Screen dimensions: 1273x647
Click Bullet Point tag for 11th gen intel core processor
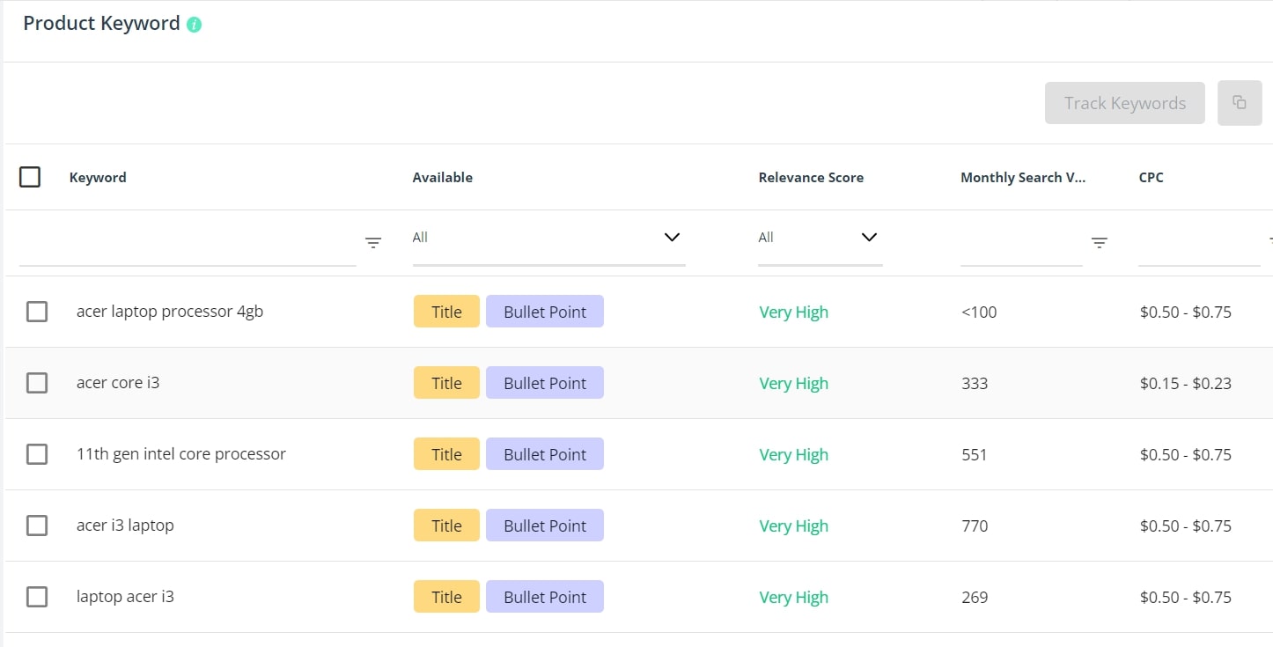click(545, 454)
